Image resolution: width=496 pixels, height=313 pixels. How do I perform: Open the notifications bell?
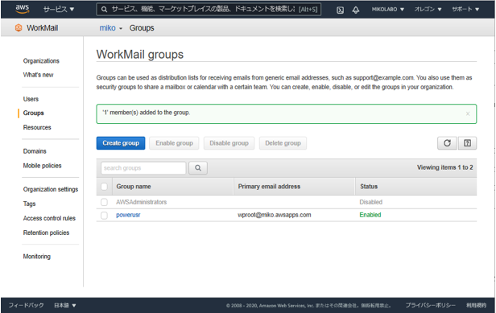coord(356,10)
